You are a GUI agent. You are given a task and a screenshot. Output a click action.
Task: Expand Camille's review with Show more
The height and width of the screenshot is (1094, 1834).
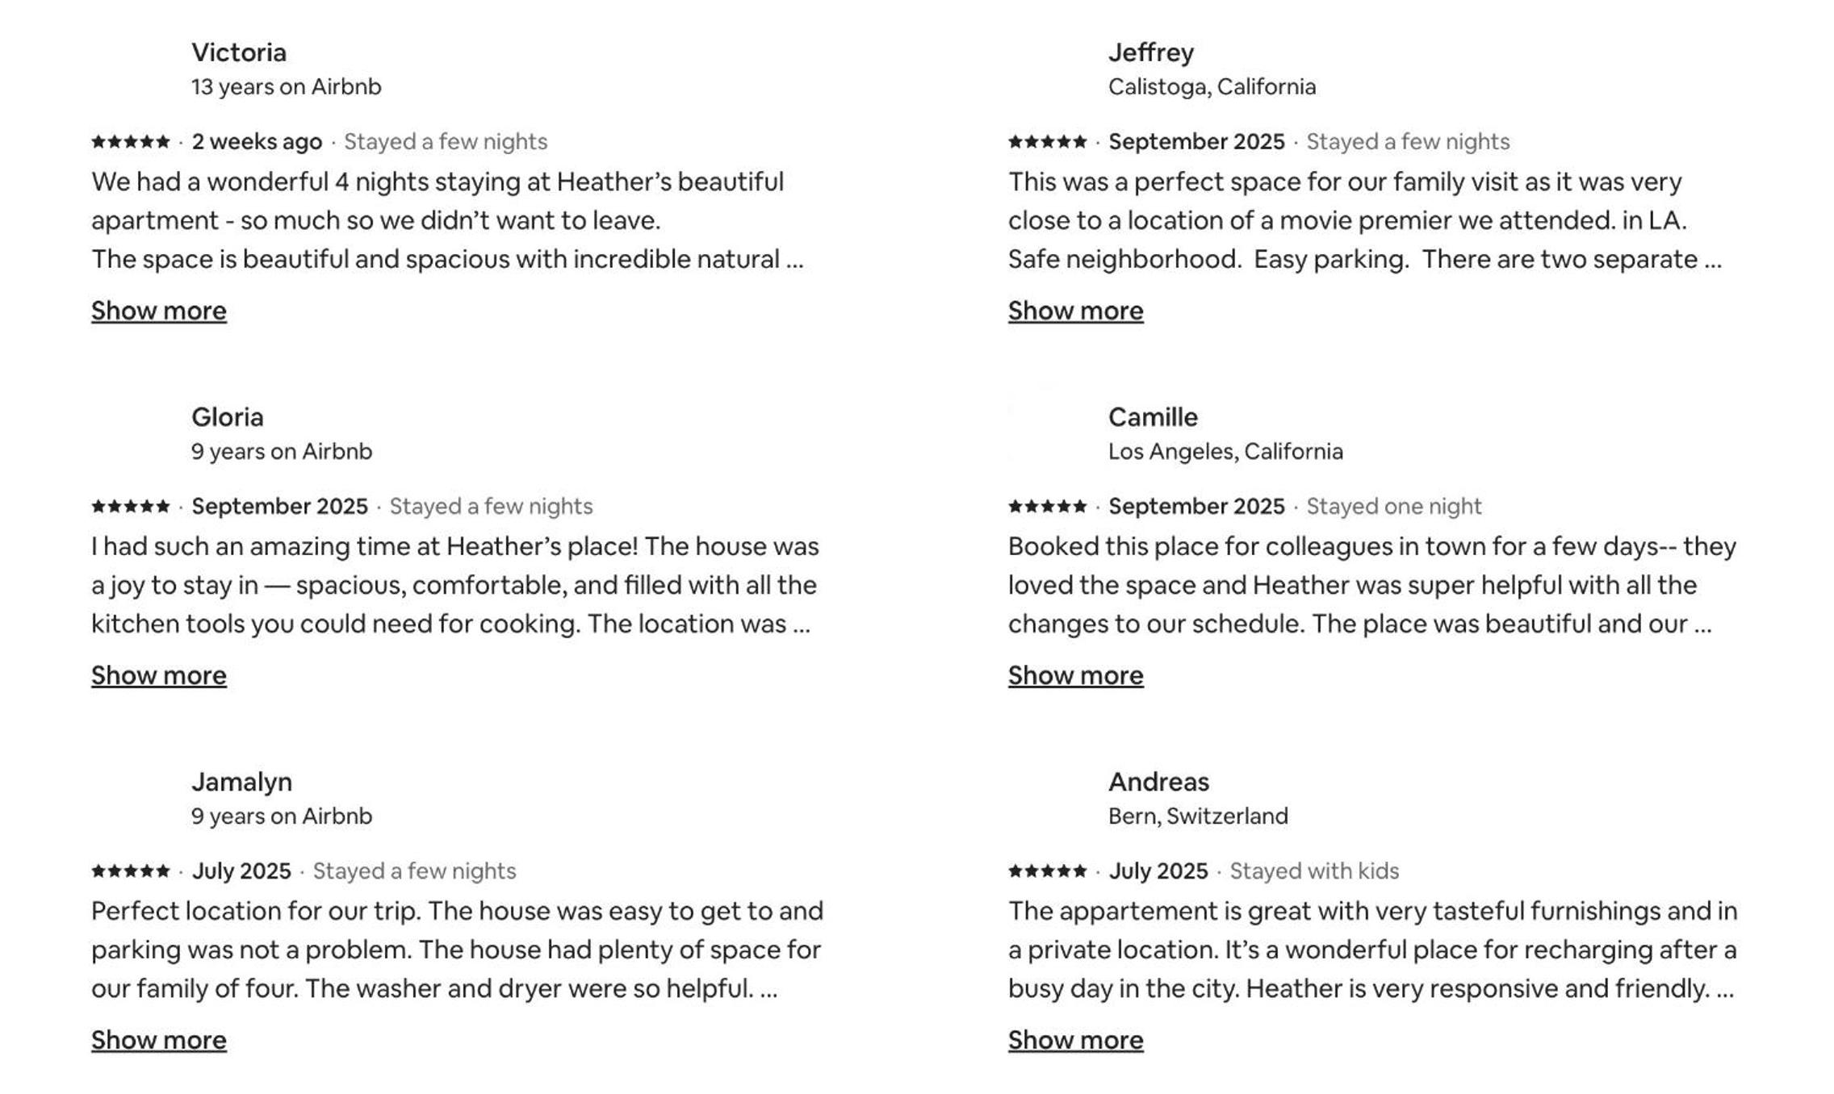click(1075, 675)
